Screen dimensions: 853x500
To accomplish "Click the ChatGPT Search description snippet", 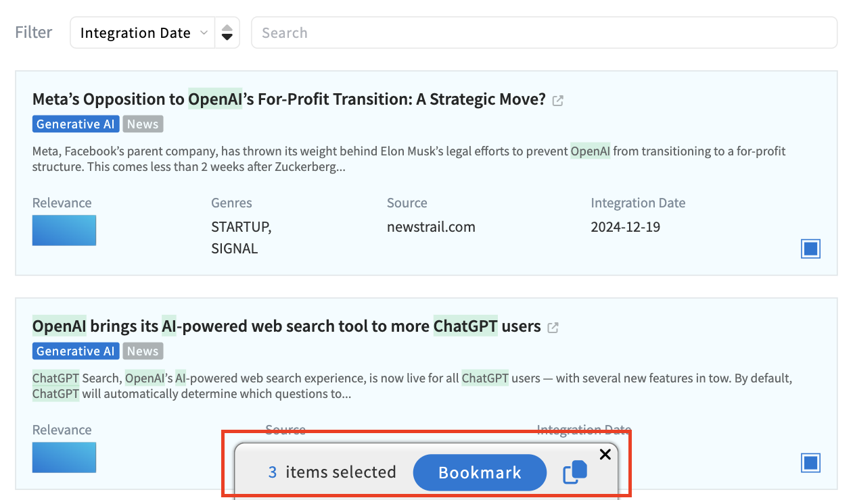I will pyautogui.click(x=412, y=386).
